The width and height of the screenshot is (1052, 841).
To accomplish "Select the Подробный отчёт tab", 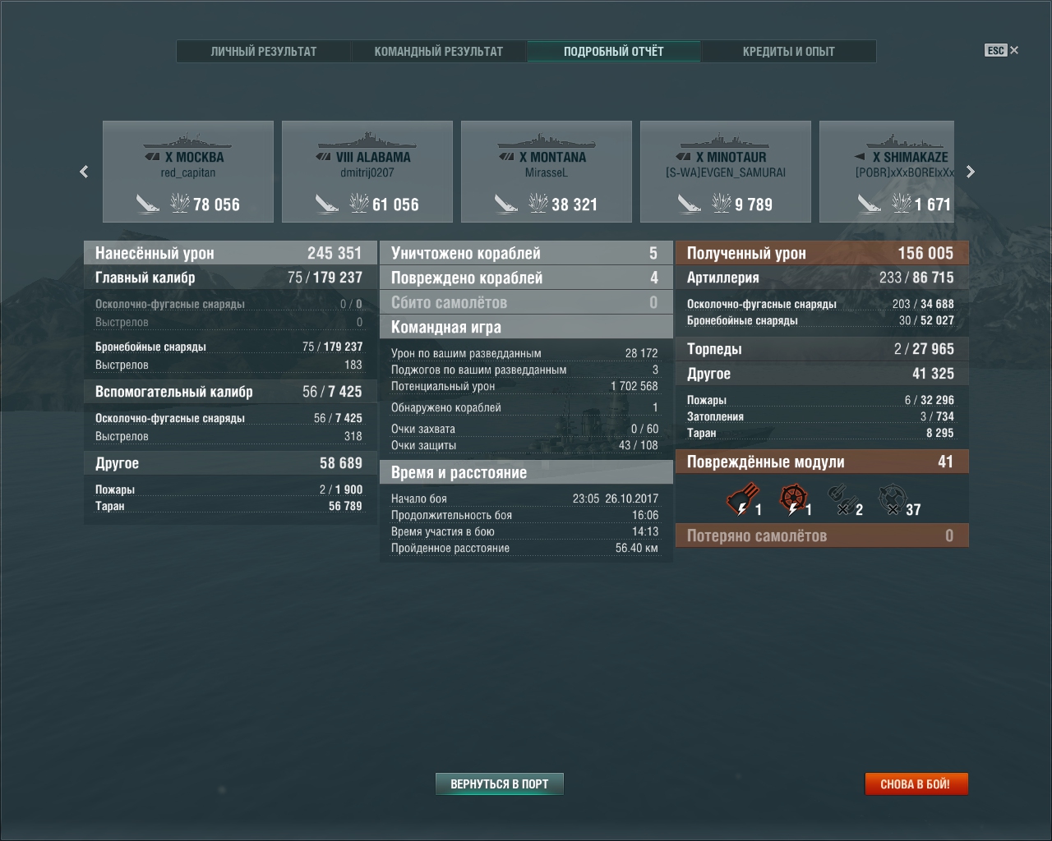I will [614, 51].
